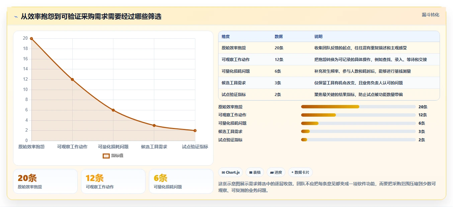Open the 12条 可观察工作动作 data card
The image size is (453, 207).
point(113,181)
